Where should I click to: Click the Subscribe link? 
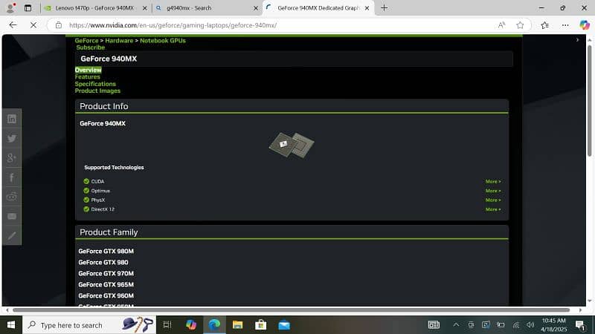[x=90, y=48]
